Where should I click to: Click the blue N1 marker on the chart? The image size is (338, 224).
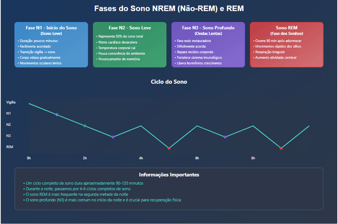(57, 115)
